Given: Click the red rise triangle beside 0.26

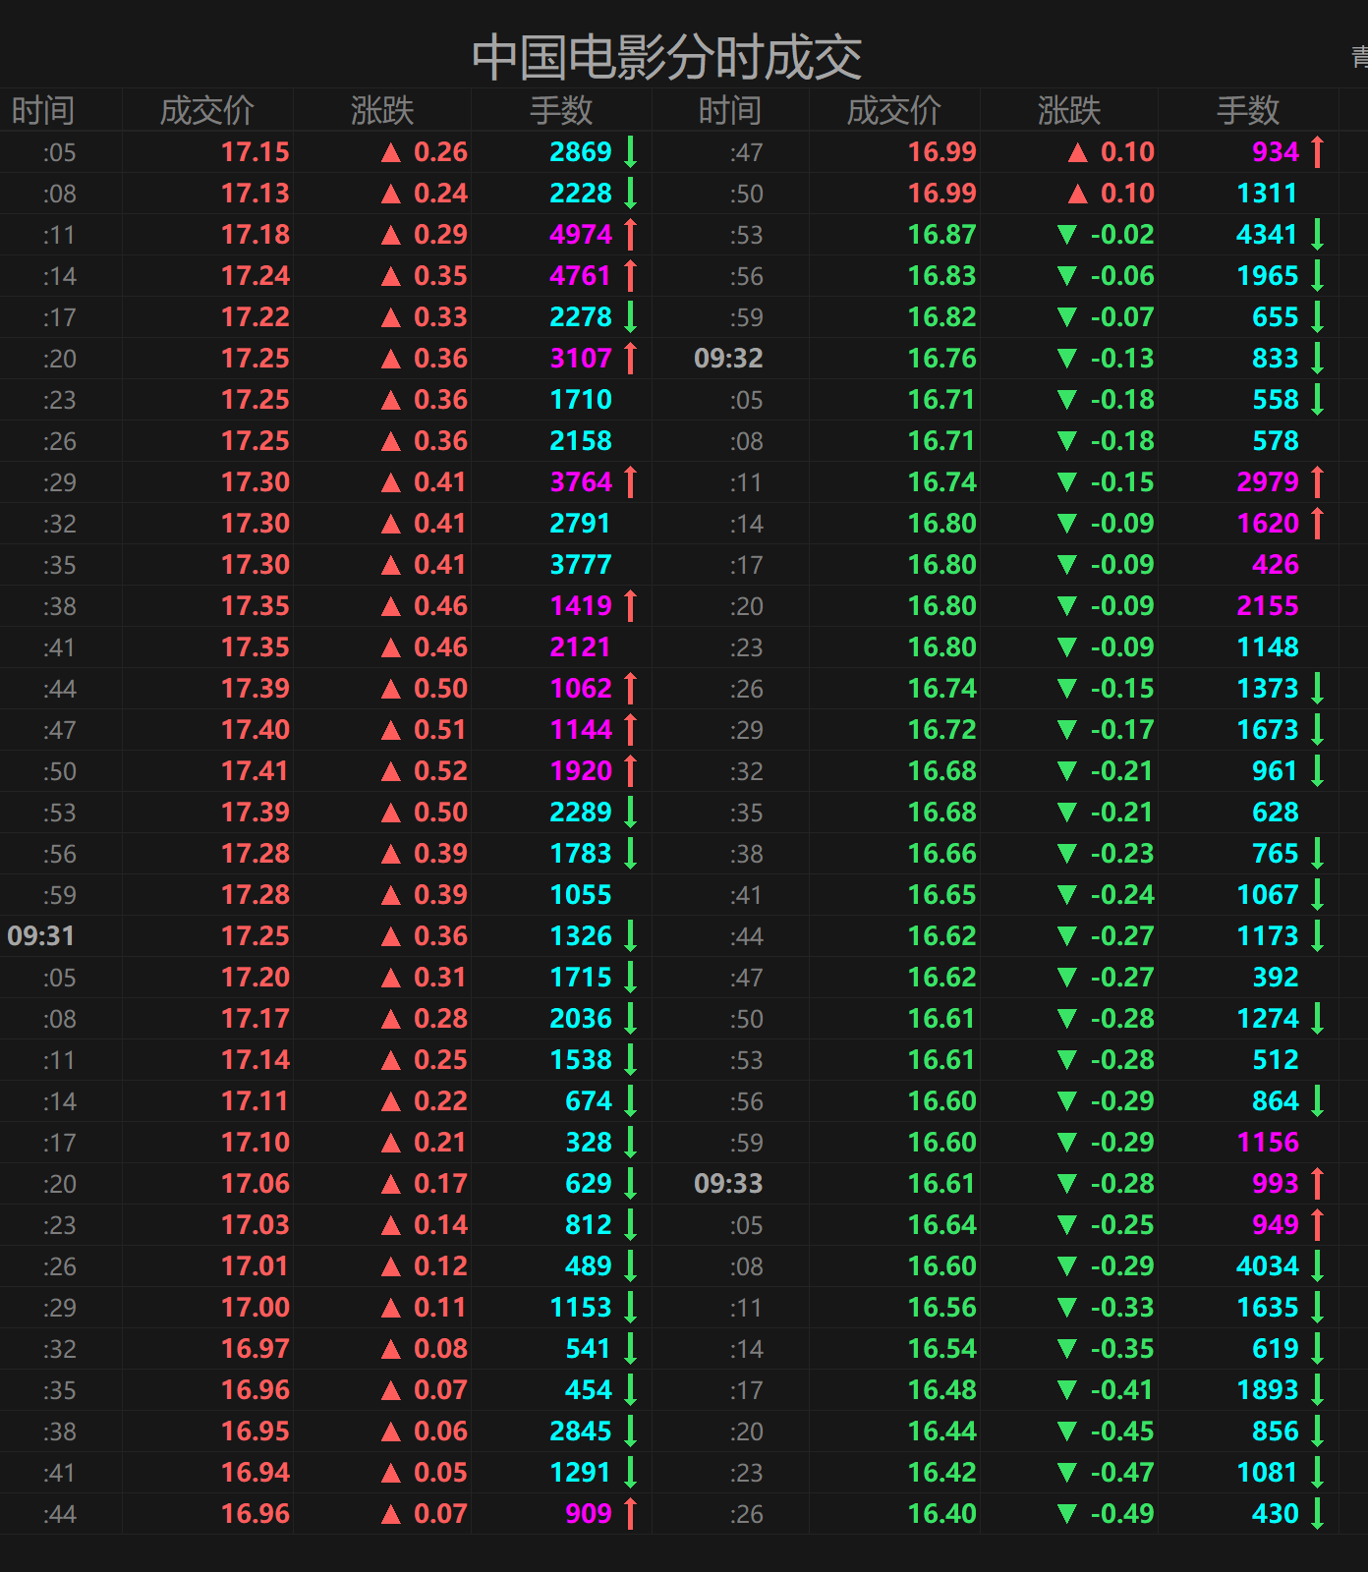Looking at the screenshot, I should (391, 152).
